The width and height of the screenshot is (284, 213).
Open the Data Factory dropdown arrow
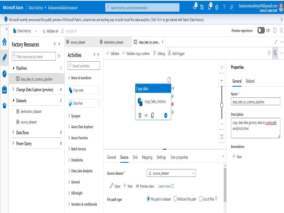pos(36,31)
